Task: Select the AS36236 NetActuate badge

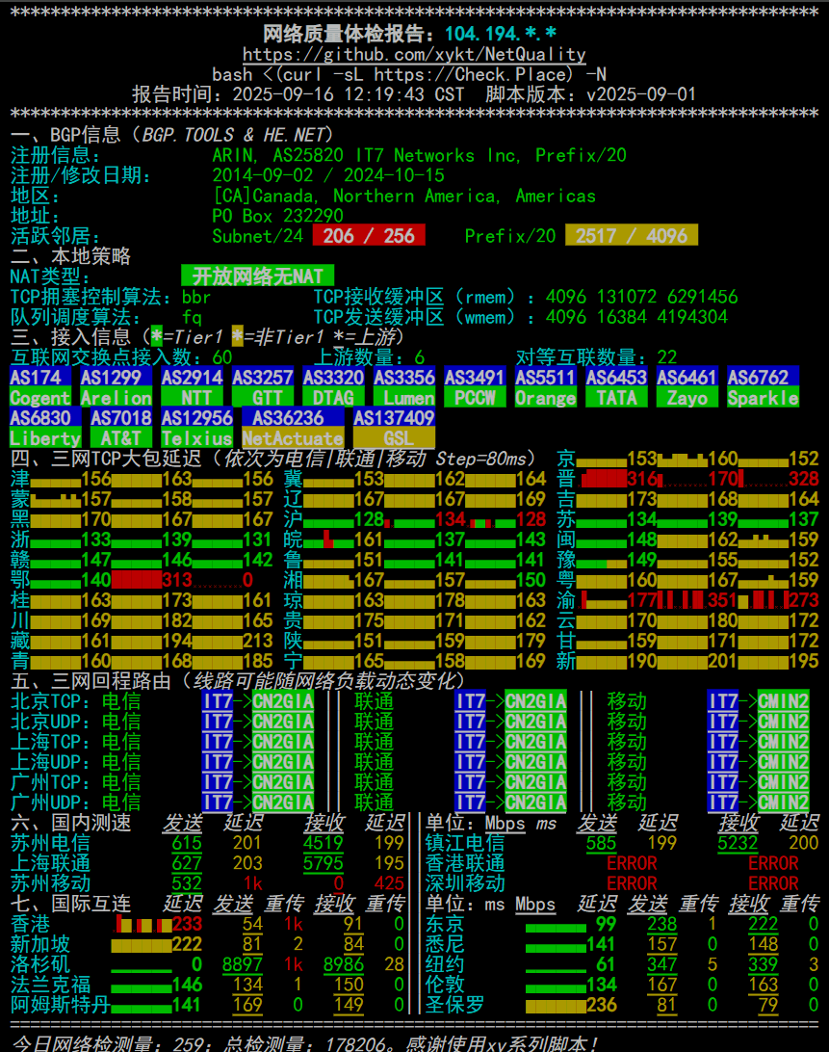Action: point(291,428)
